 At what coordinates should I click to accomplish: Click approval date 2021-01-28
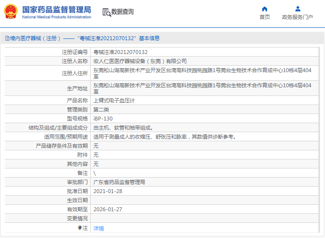(x=108, y=191)
